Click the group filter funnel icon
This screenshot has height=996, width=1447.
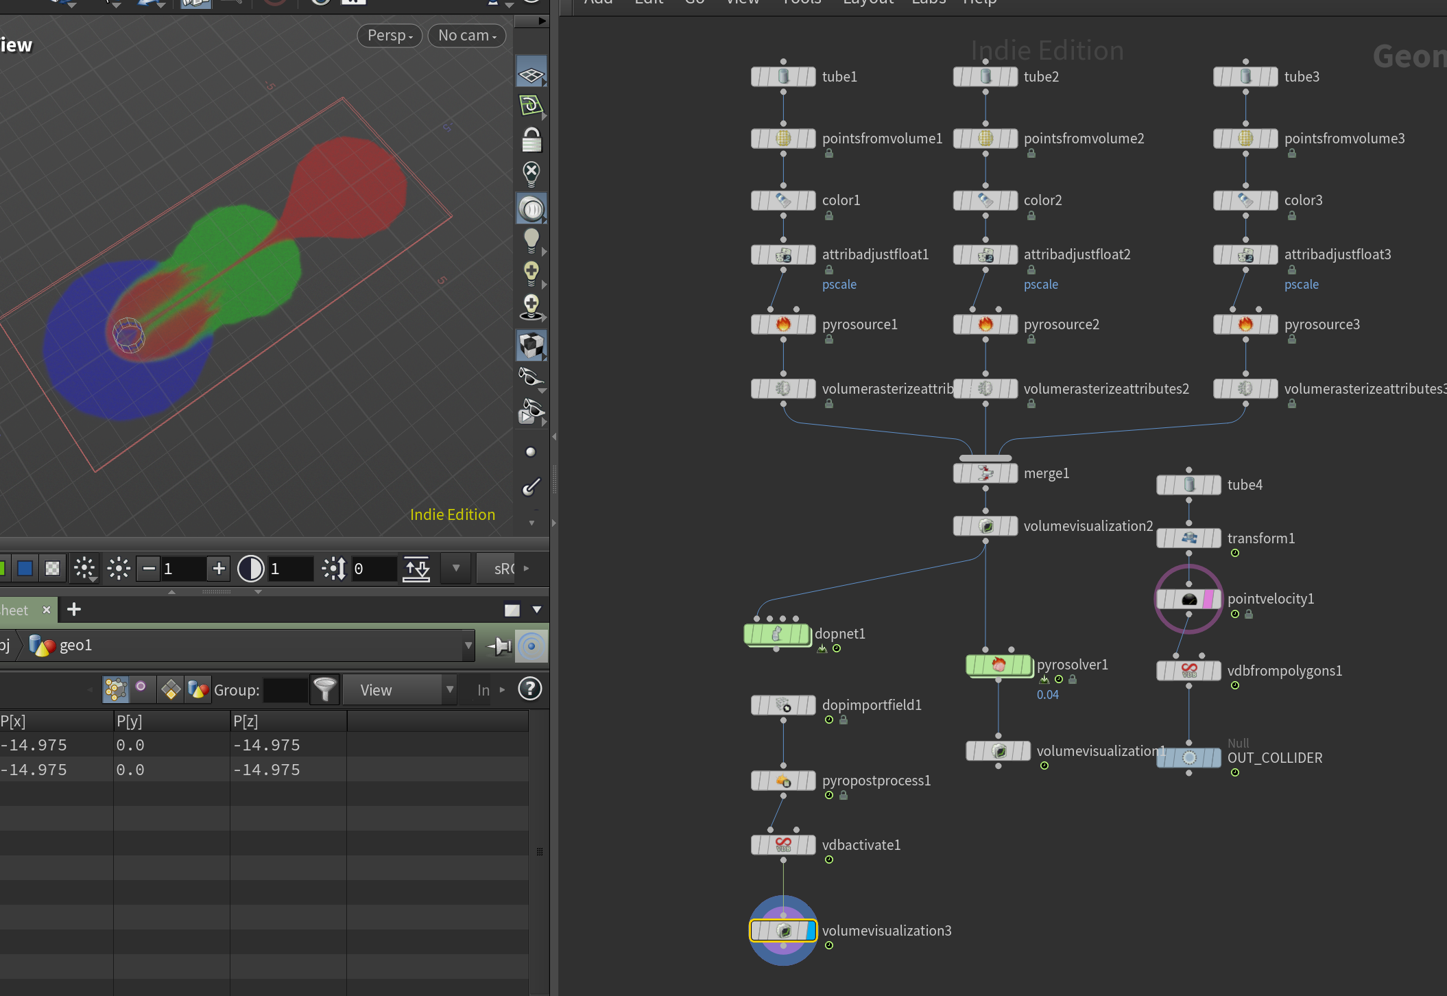[x=325, y=689]
